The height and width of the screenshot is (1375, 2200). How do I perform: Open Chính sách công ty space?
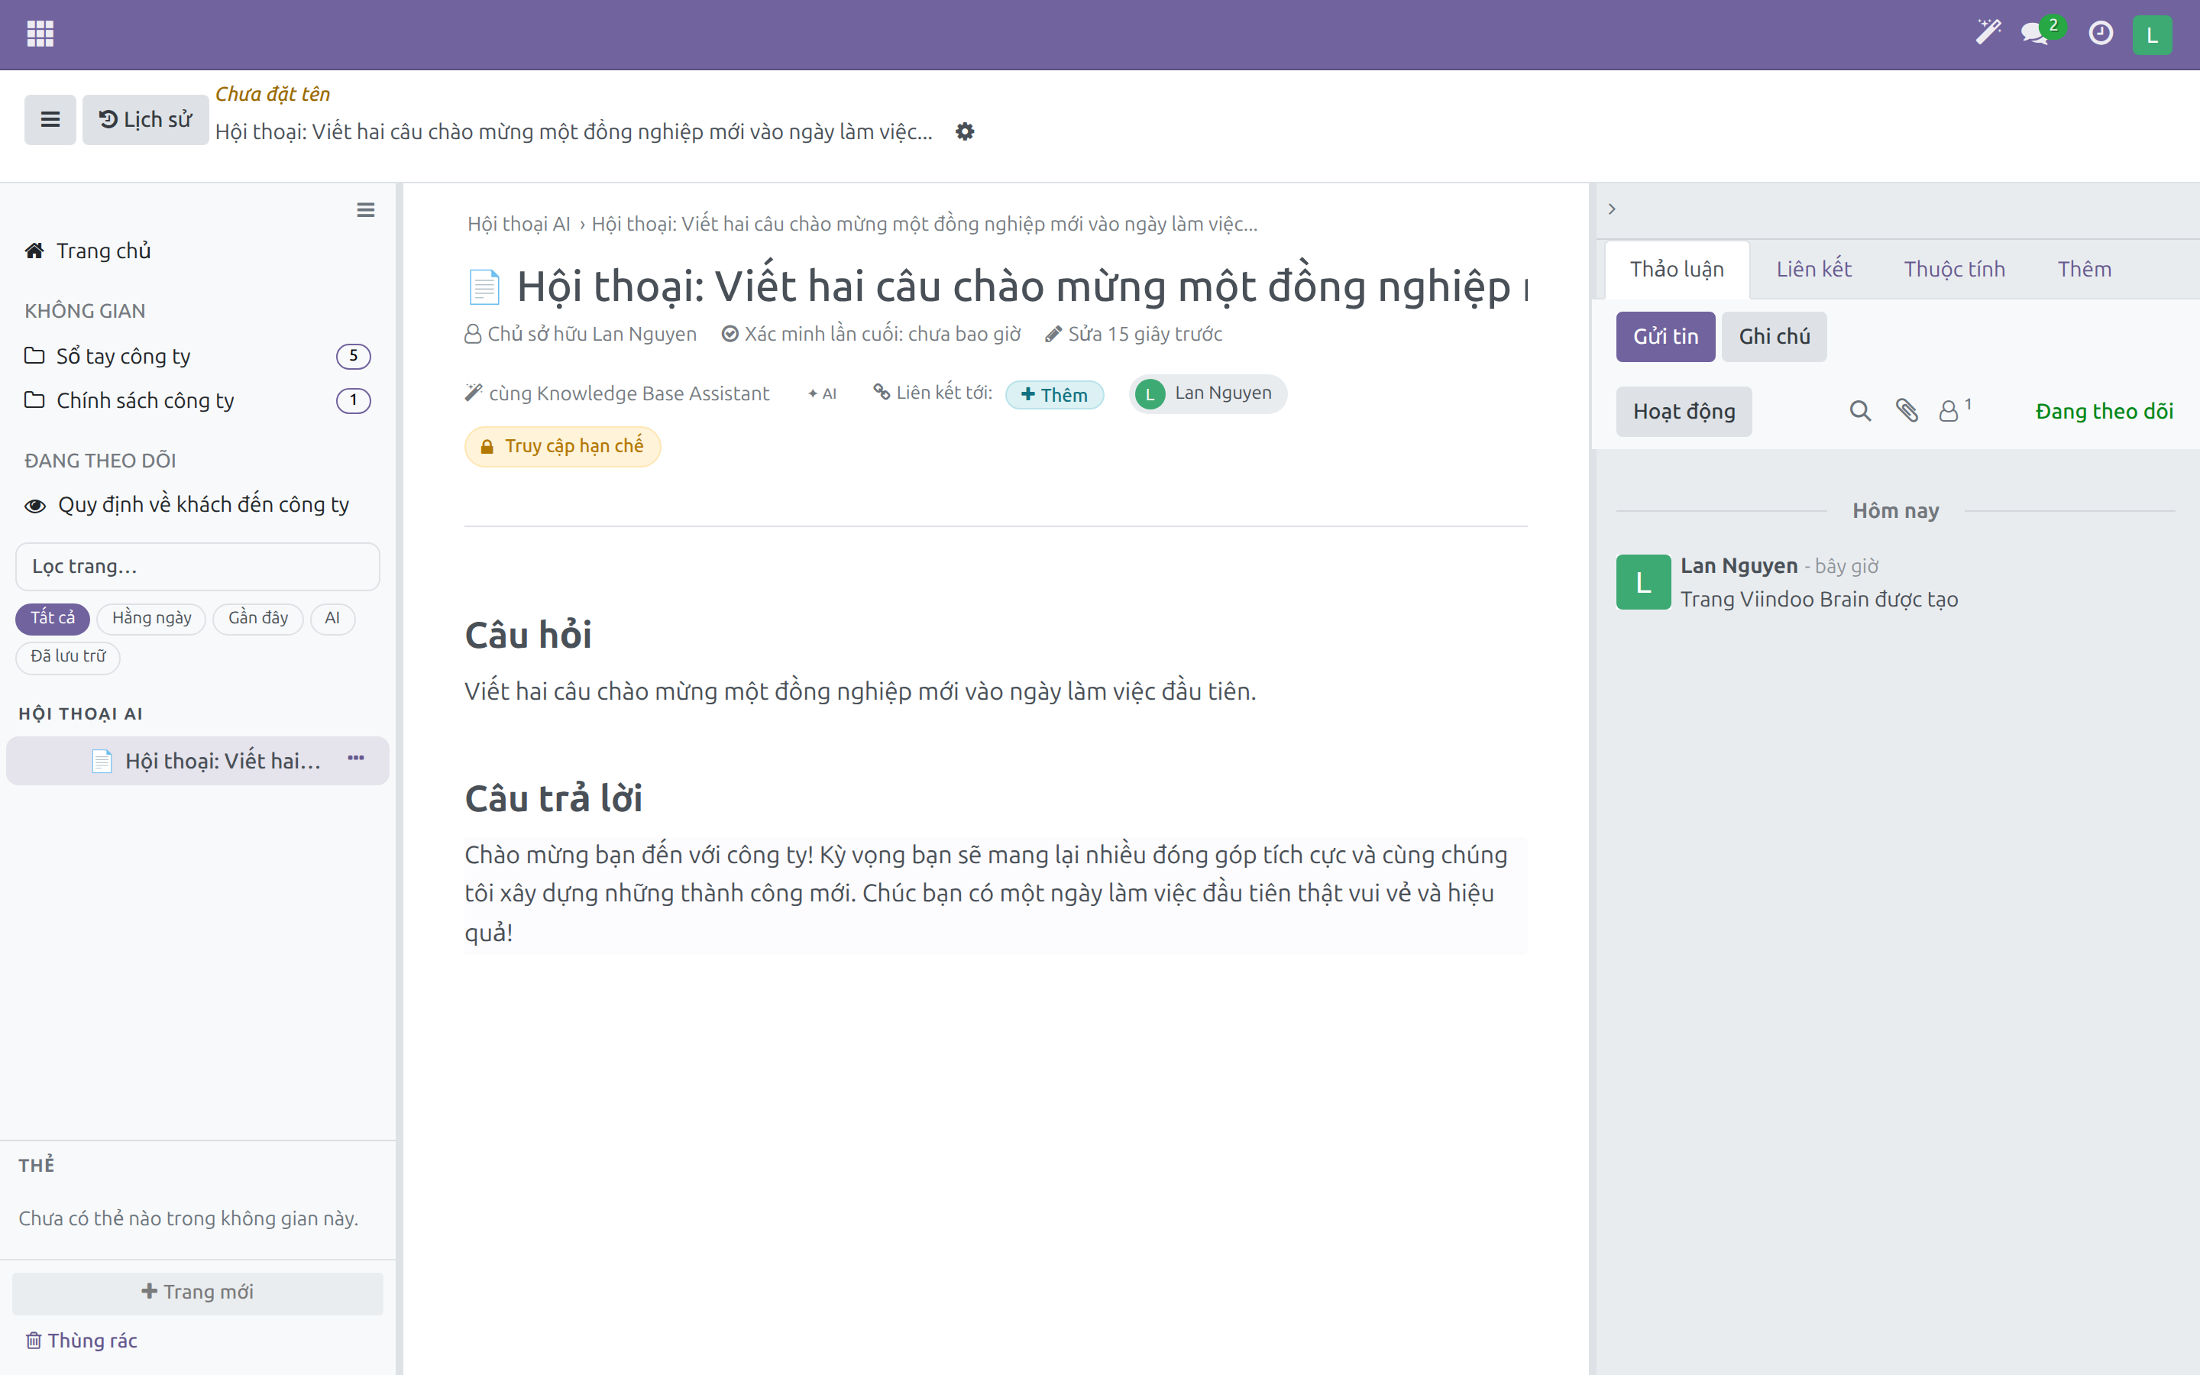(x=197, y=401)
